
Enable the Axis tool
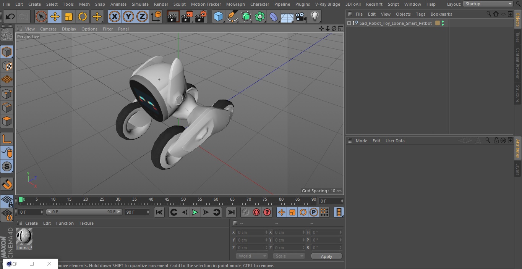pyautogui.click(x=7, y=139)
